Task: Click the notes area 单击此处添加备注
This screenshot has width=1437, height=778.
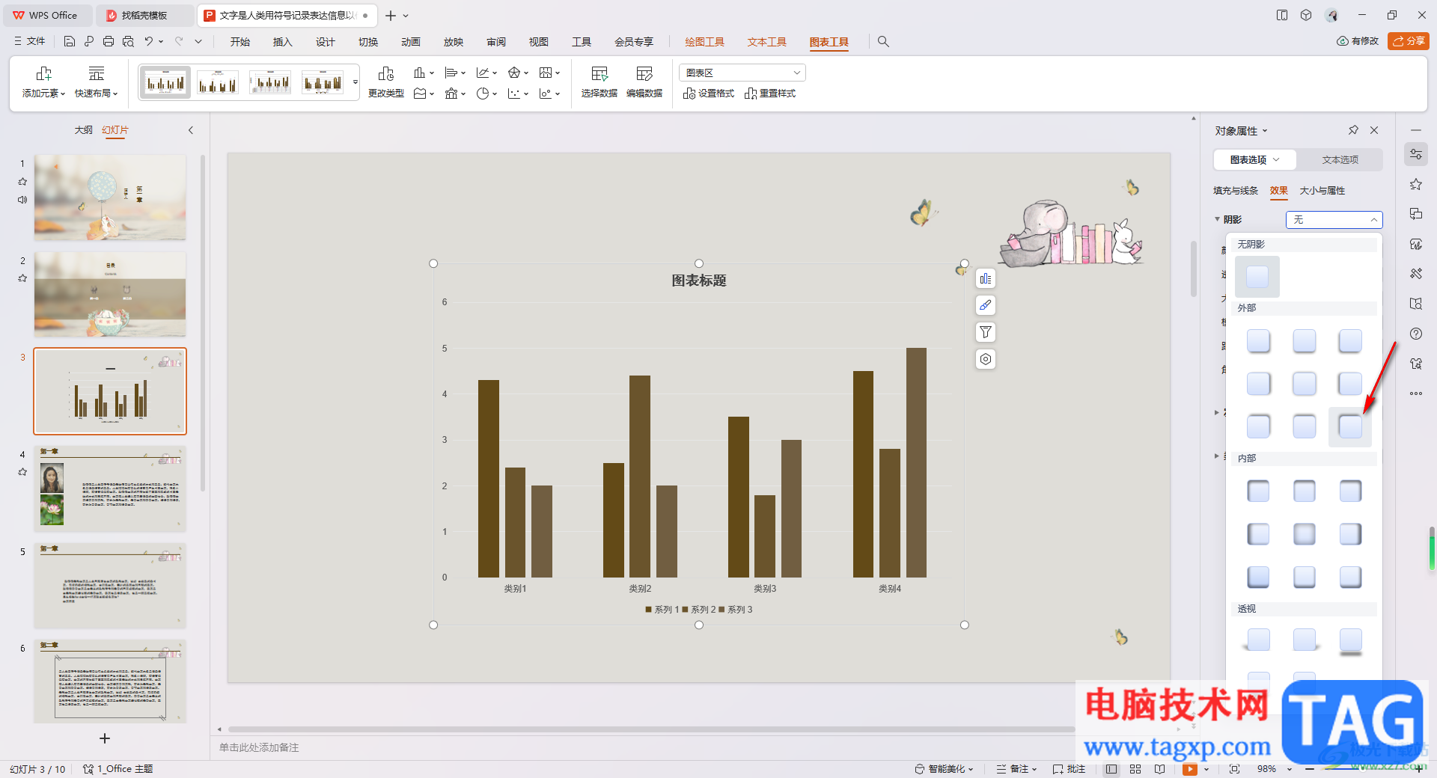Action: tap(259, 747)
